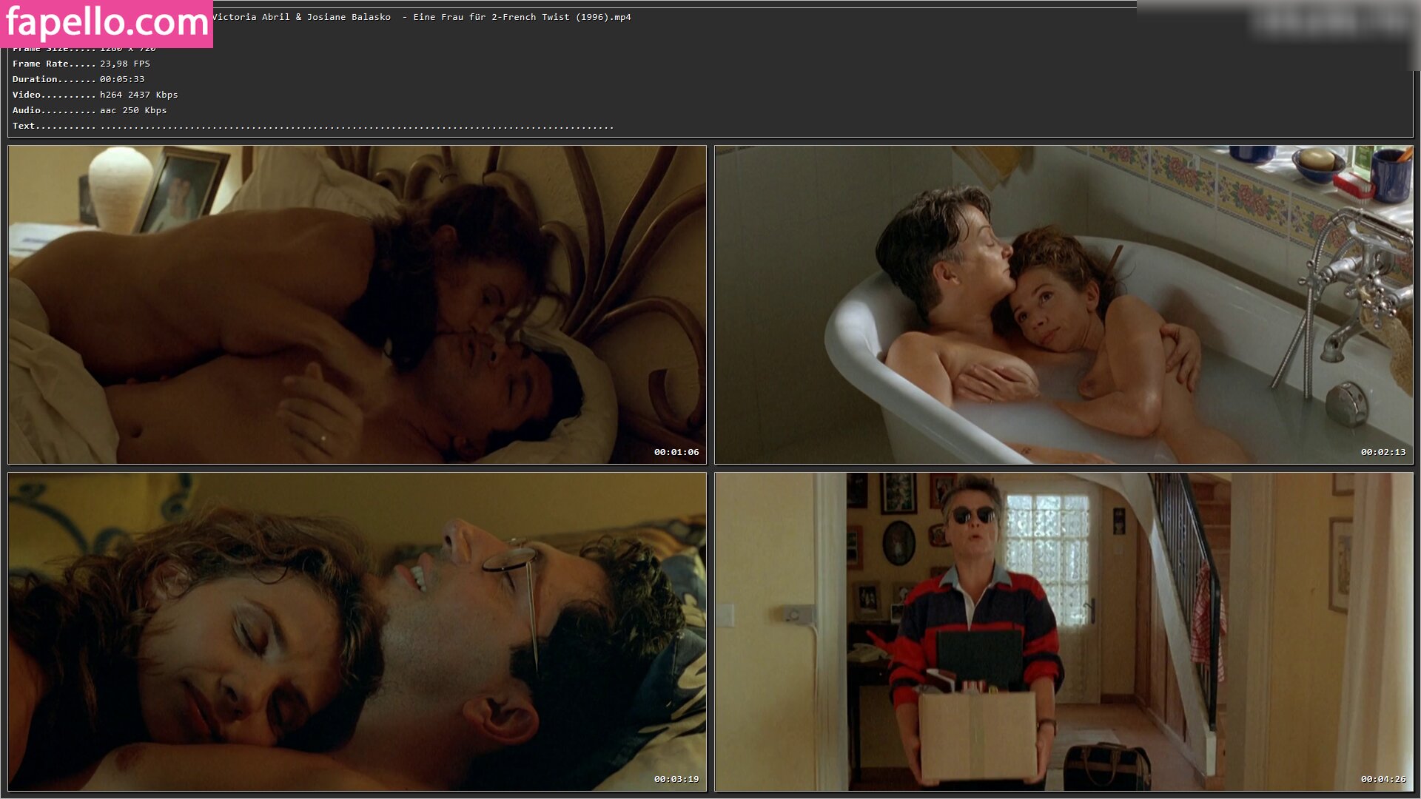Screen dimensions: 1421x799
Task: Open the thumbnail stamped 00:03:19
Action: [357, 631]
